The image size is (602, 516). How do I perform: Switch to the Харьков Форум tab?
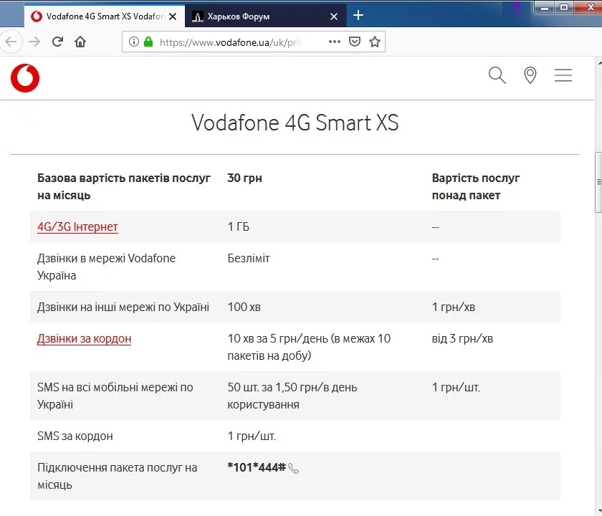point(266,16)
